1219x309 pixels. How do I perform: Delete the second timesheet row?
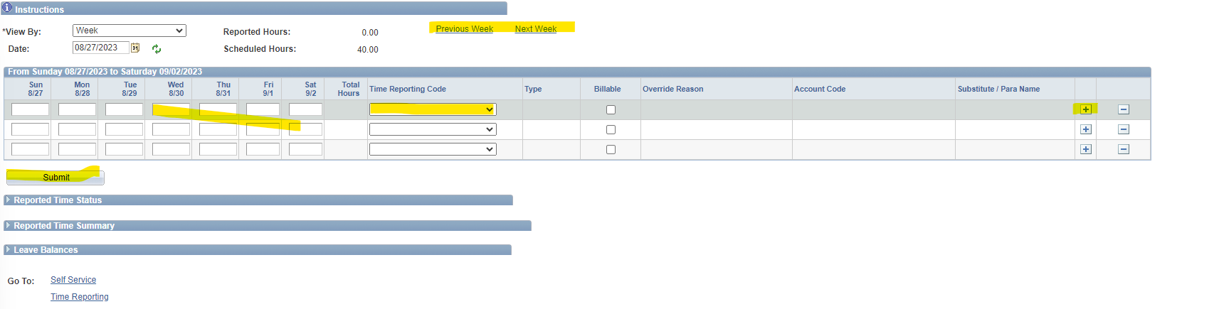tap(1124, 129)
